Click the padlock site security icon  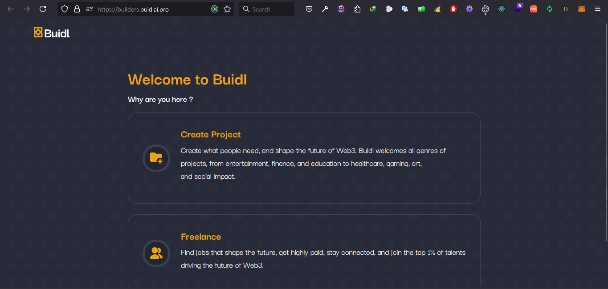[x=77, y=9]
